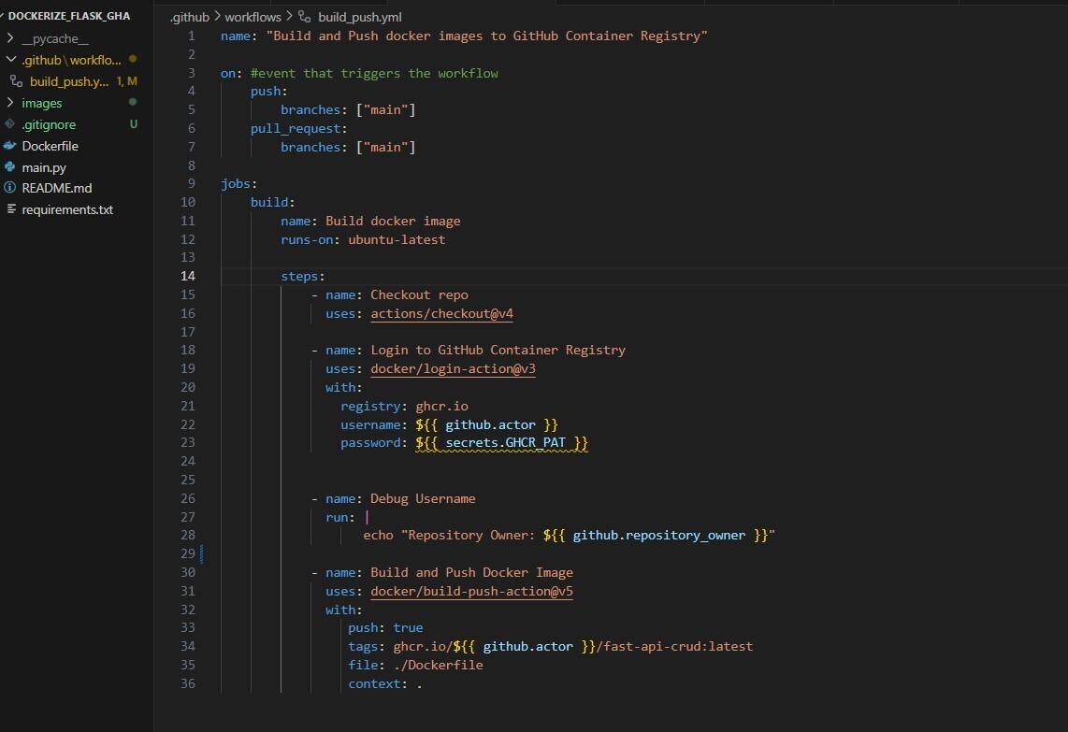Click 'context: .' line
The width and height of the screenshot is (1068, 732).
[x=384, y=683]
